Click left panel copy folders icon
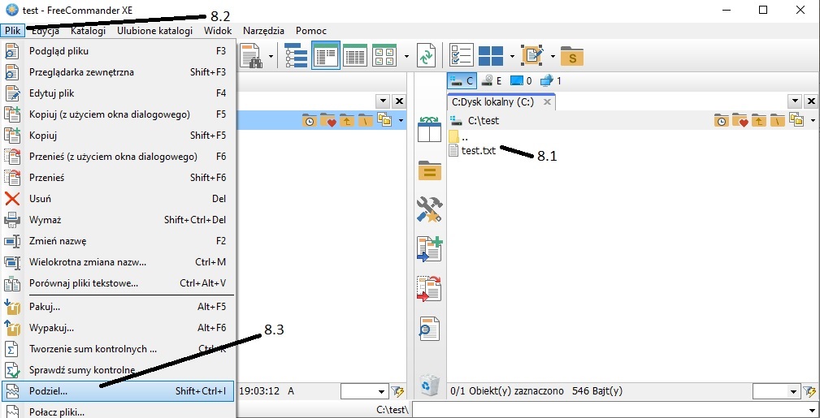The image size is (820, 418). click(x=384, y=119)
